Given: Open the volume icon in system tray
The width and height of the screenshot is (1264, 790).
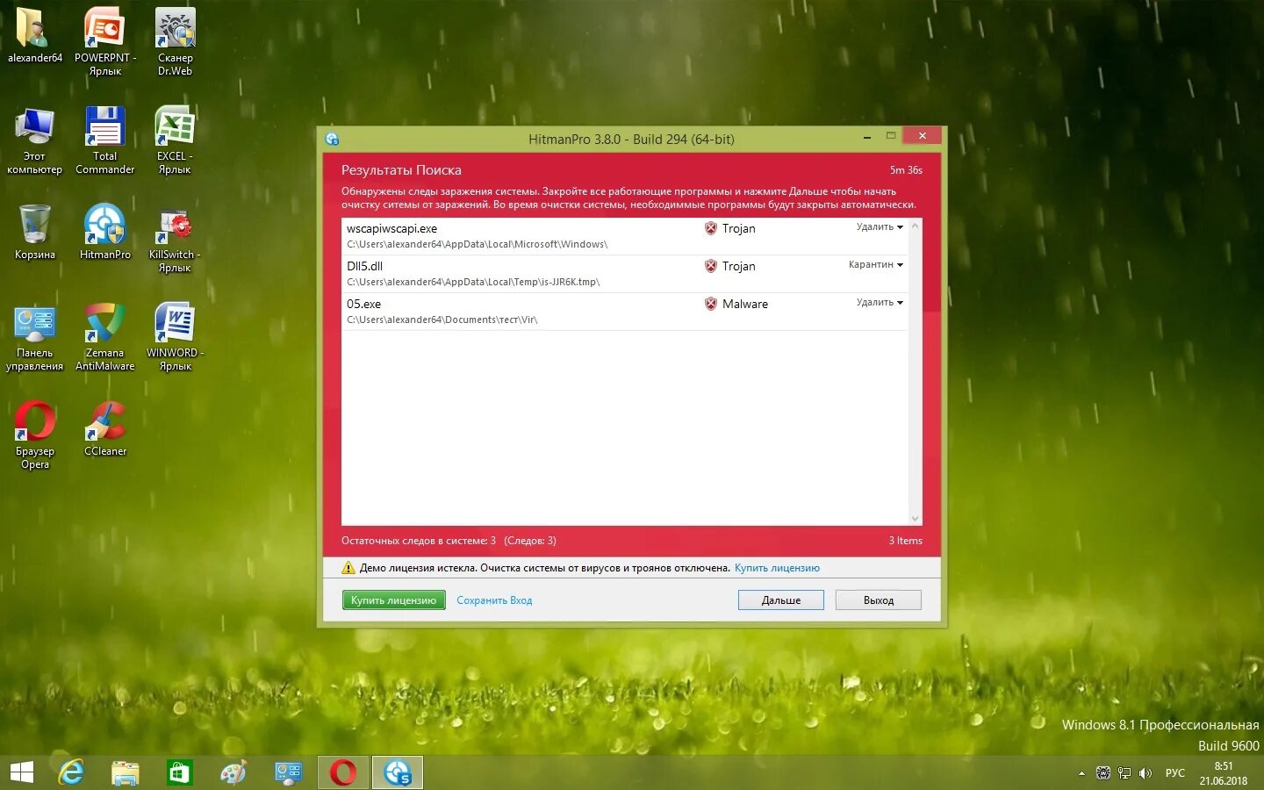Looking at the screenshot, I should [x=1145, y=773].
